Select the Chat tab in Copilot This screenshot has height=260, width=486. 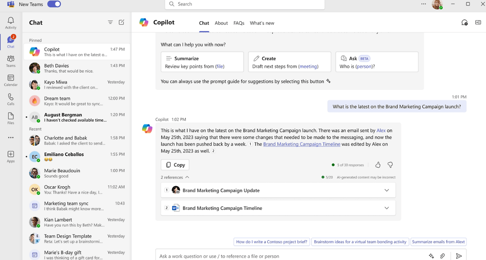[x=204, y=23]
